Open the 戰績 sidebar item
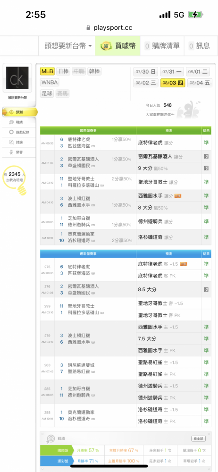218x472 pixels. 18,122
